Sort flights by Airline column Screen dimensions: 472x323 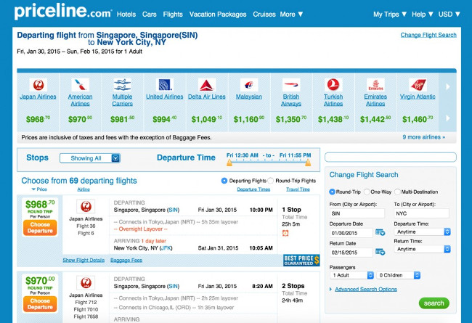[84, 189]
